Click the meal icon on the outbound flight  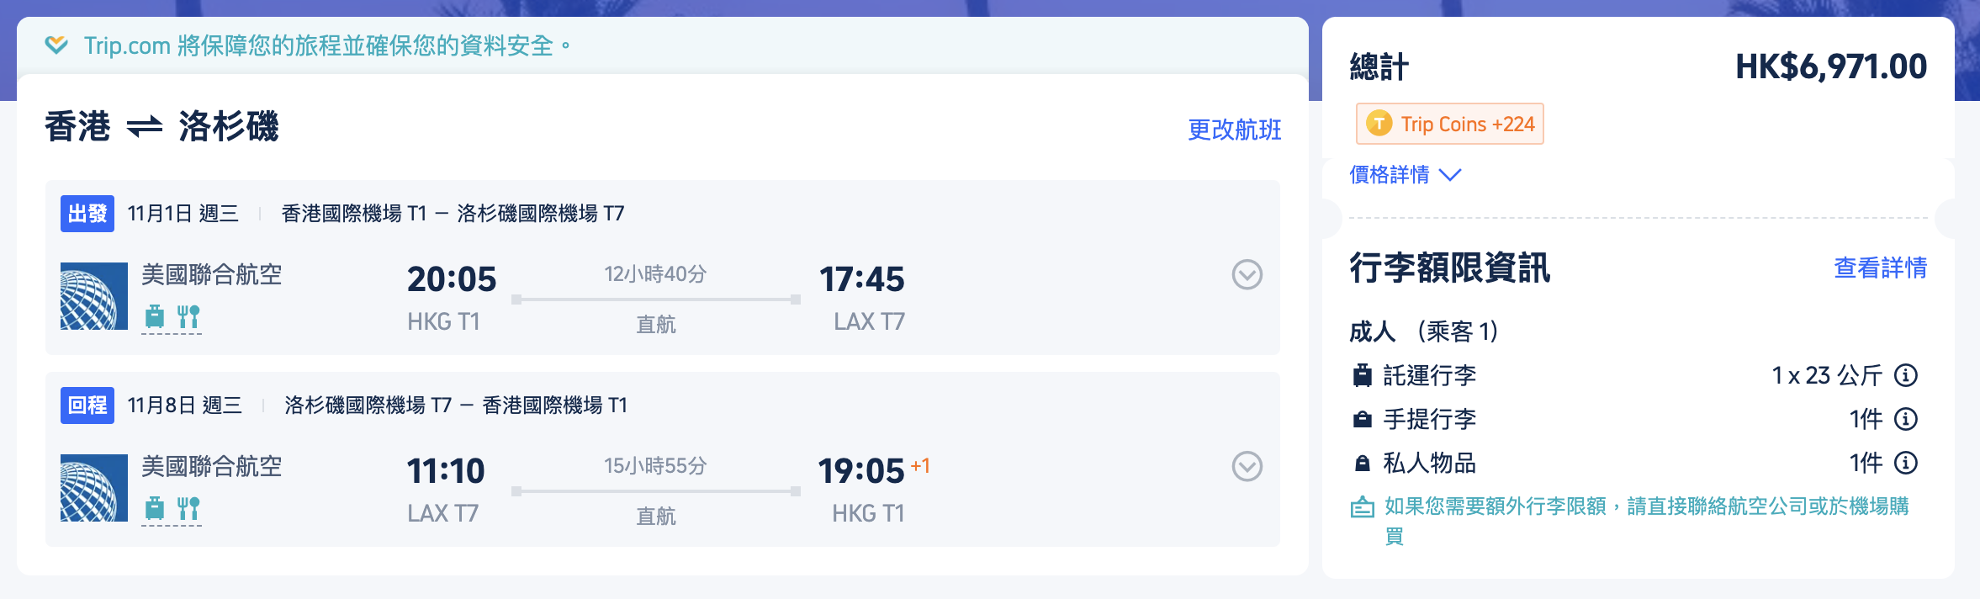pos(188,316)
